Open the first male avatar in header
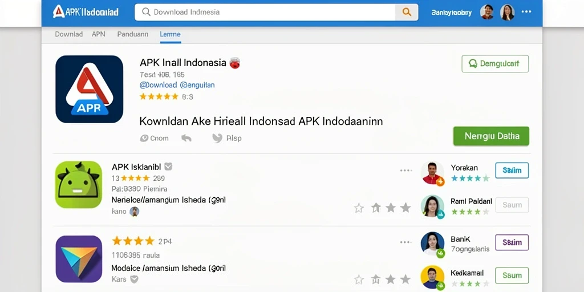 click(x=487, y=13)
